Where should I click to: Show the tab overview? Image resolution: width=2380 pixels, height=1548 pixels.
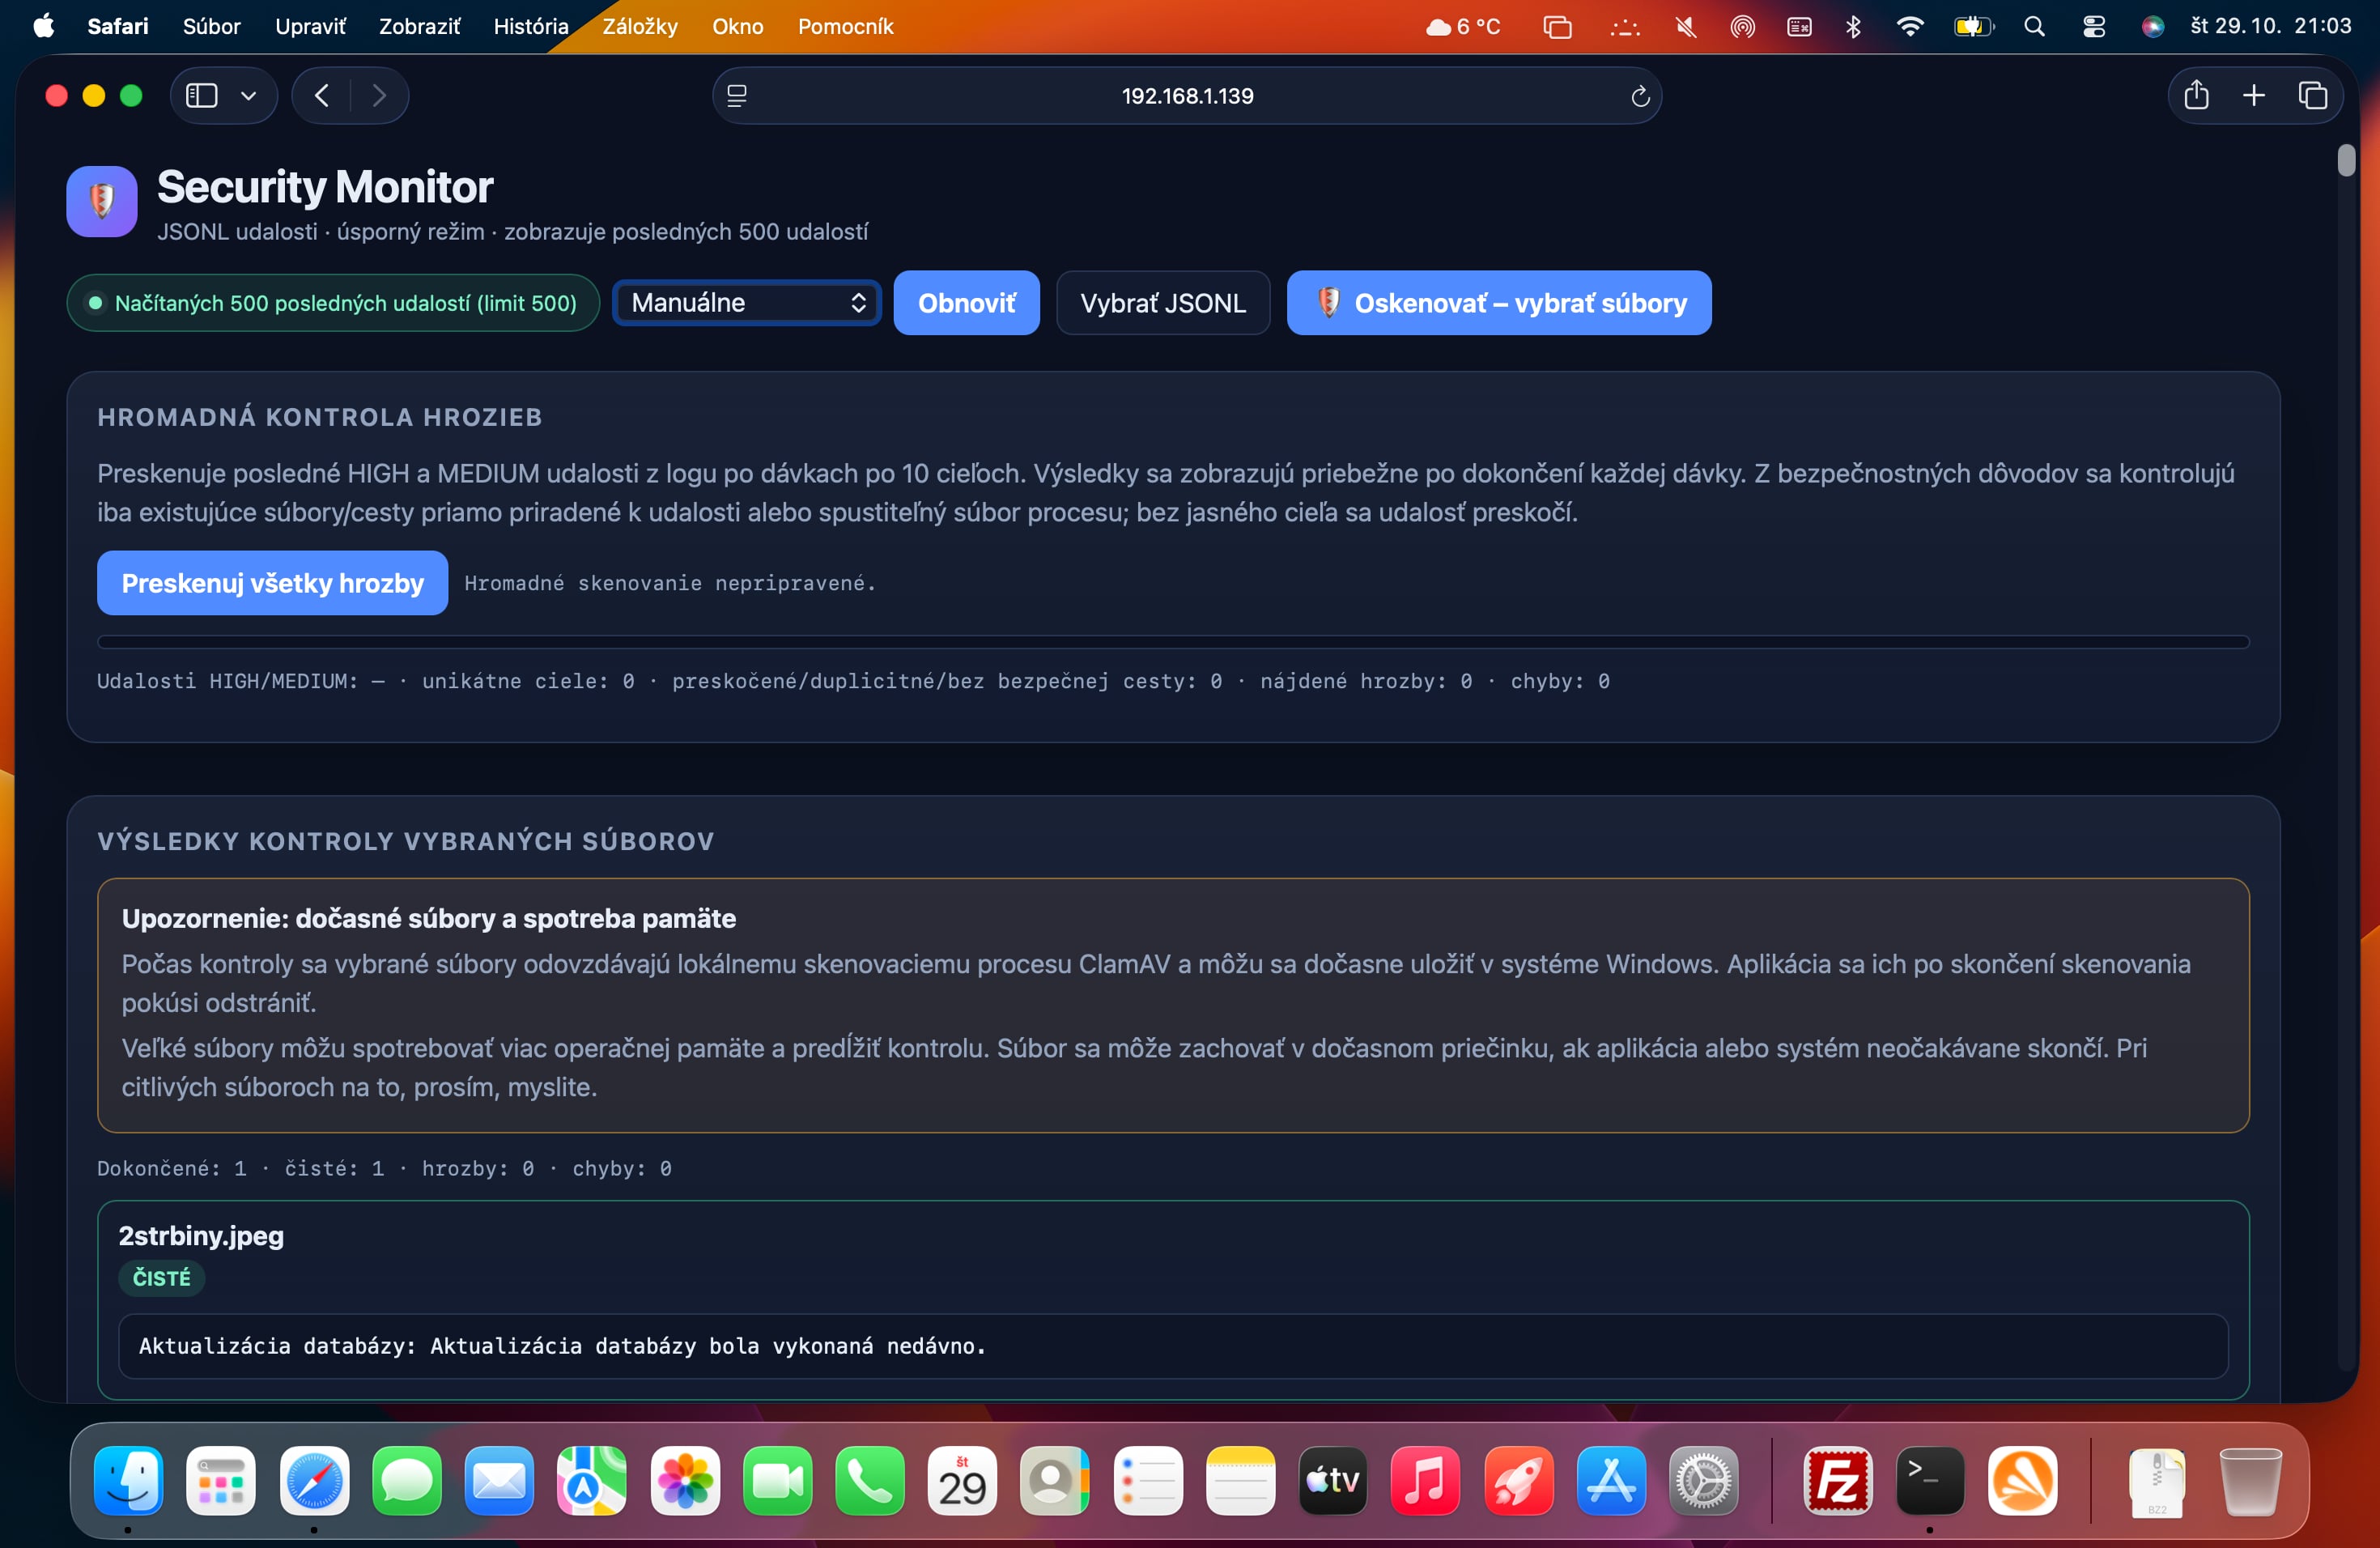pyautogui.click(x=2313, y=95)
